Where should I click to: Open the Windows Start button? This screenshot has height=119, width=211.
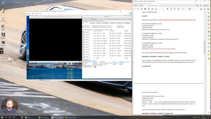(2, 117)
